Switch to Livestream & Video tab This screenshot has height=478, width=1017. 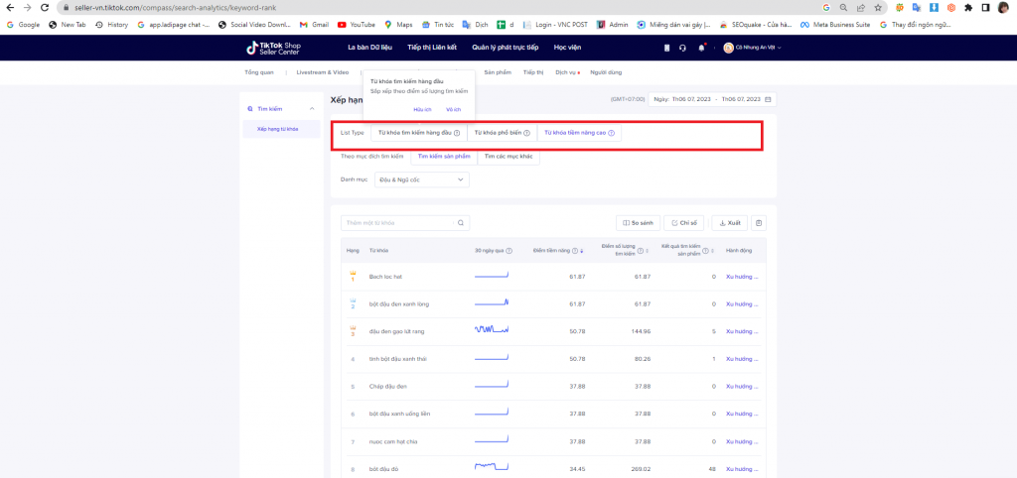(x=323, y=72)
